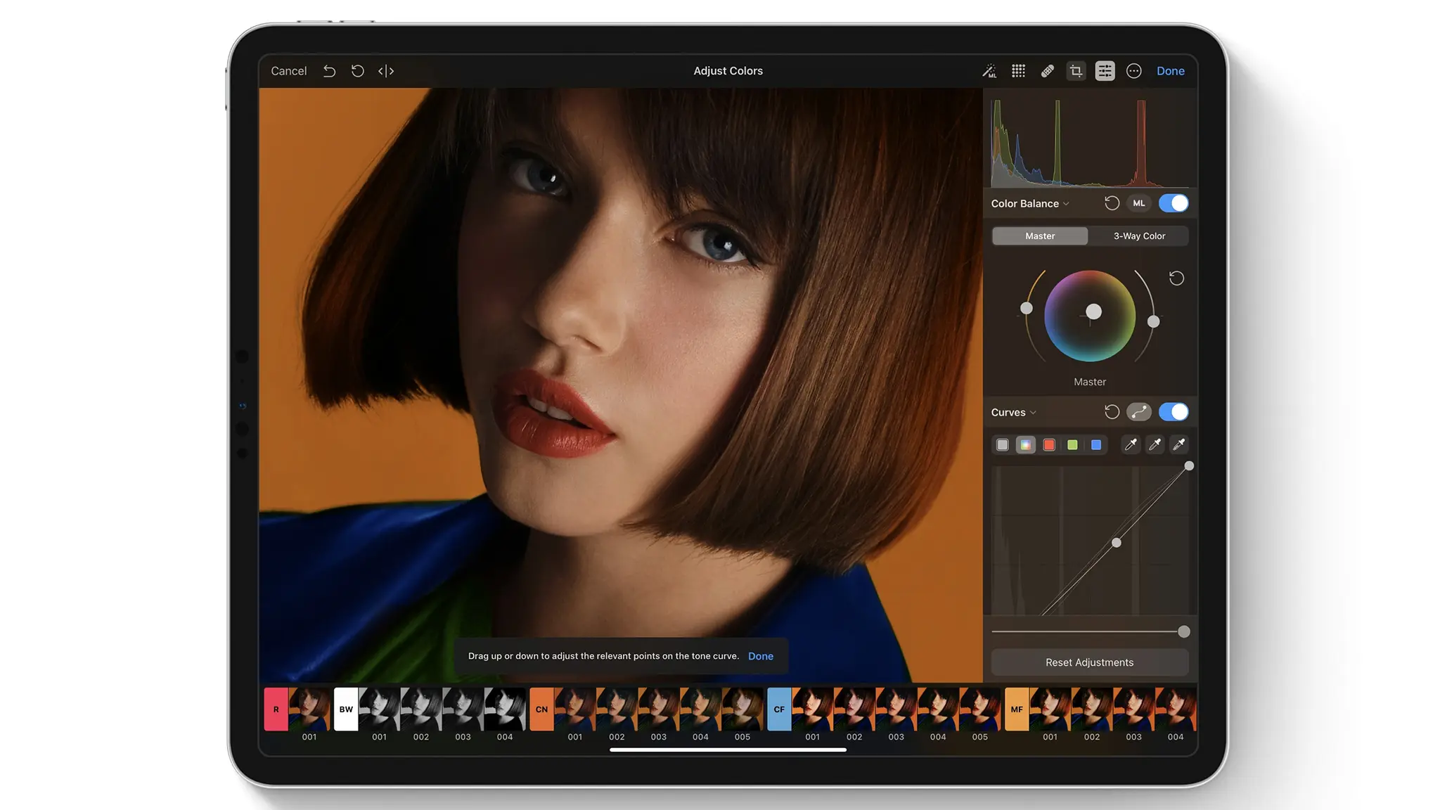The height and width of the screenshot is (810, 1440).
Task: Click the curve midpoint handle
Action: (x=1117, y=543)
